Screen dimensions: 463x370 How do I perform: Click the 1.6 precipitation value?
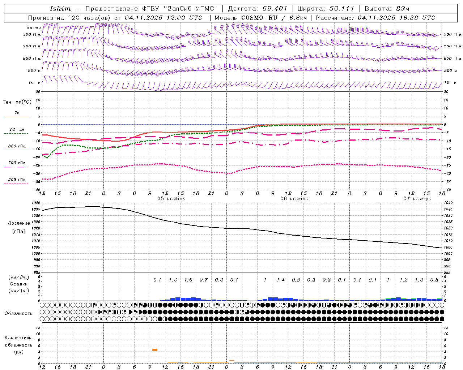[x=188, y=280]
